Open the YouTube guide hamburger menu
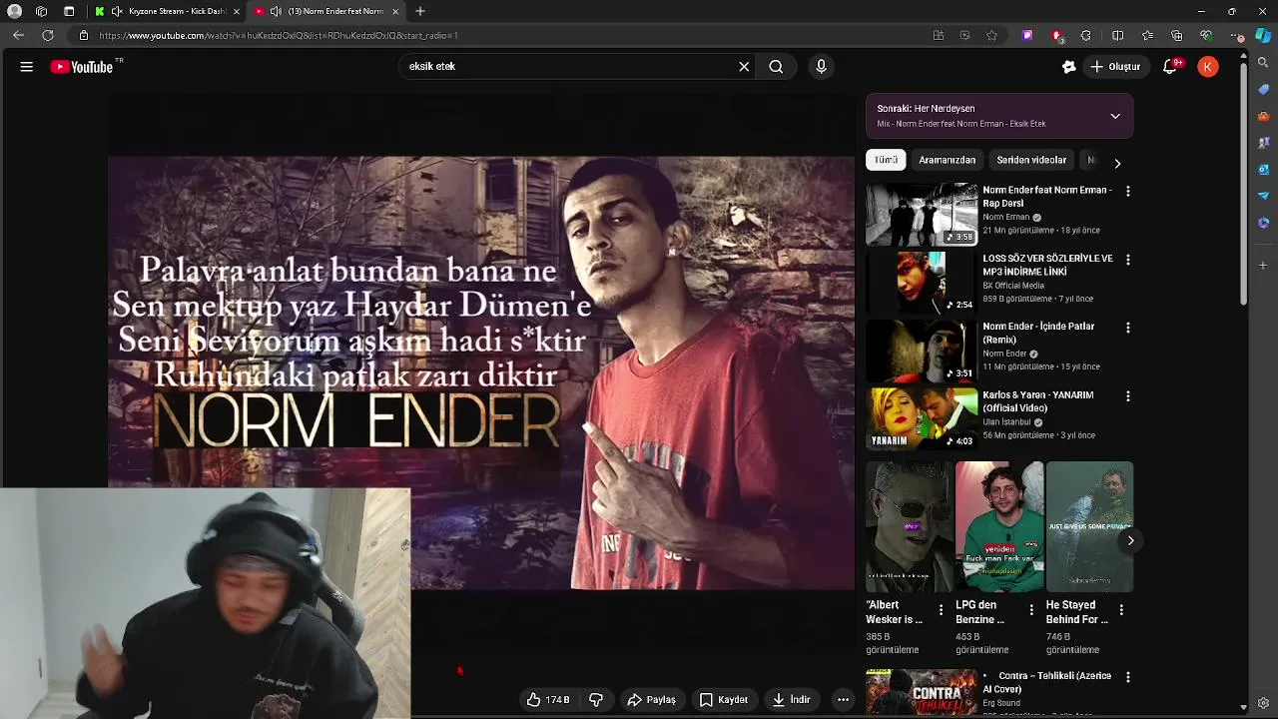The height and width of the screenshot is (719, 1278). coord(27,67)
